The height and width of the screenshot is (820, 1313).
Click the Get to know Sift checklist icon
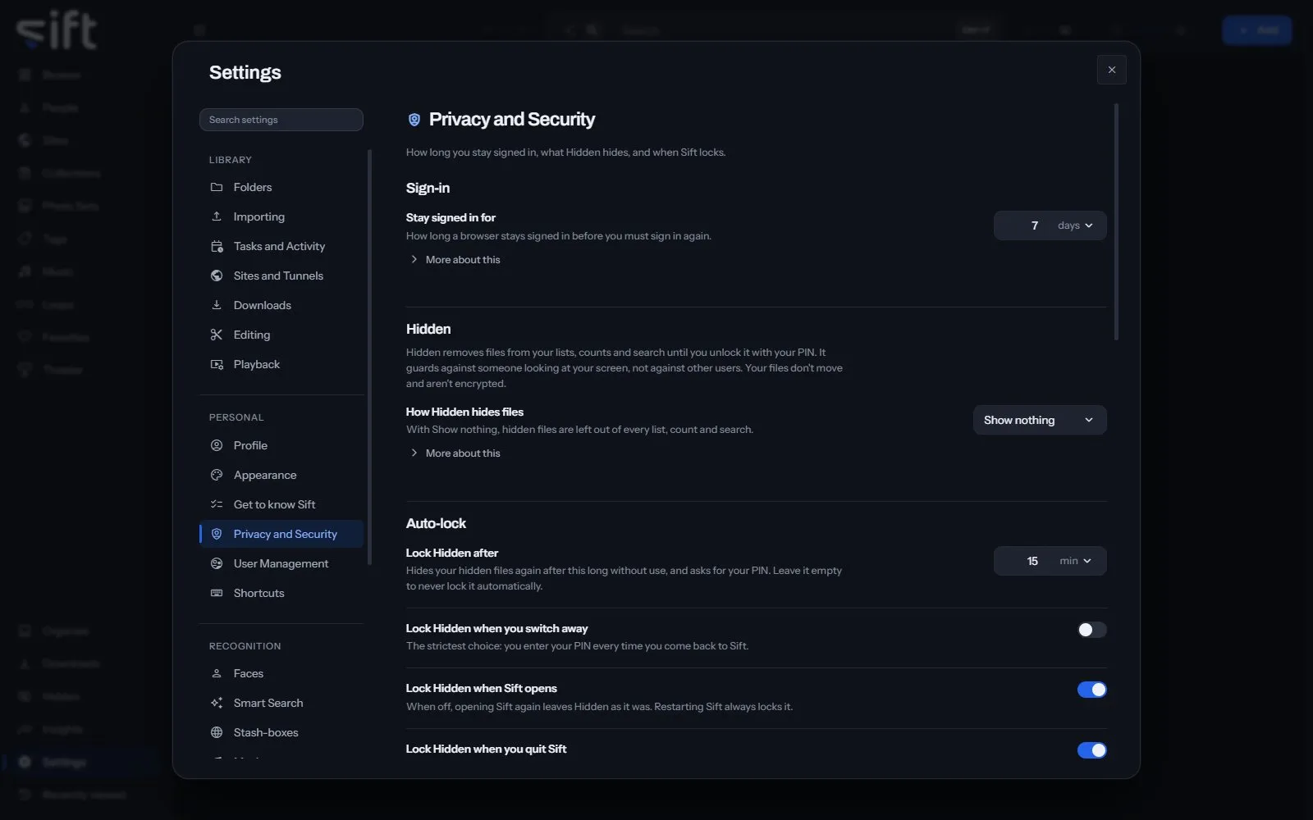[x=217, y=504]
